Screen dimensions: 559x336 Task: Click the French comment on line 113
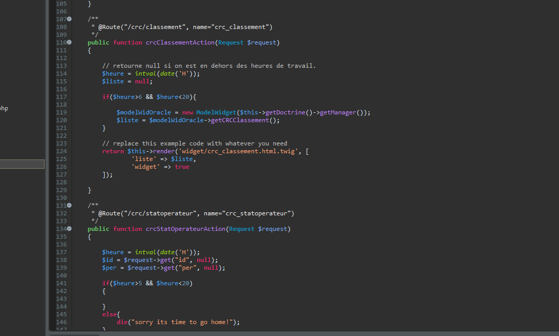(x=208, y=66)
